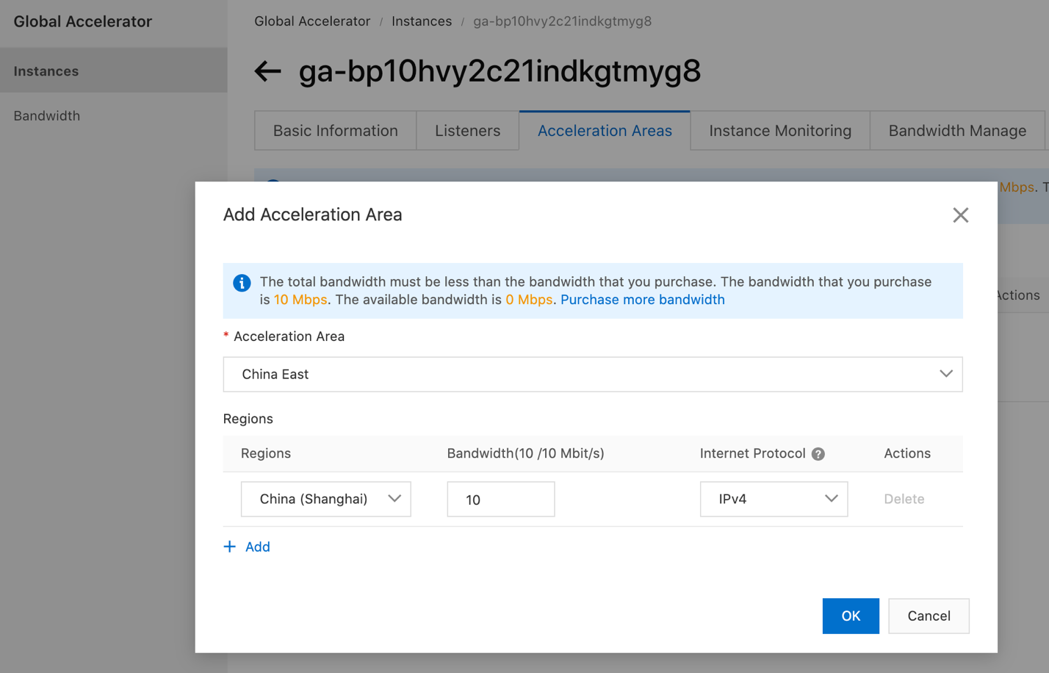Viewport: 1049px width, 673px height.
Task: Click the blue info icon in the notice
Action: tap(242, 283)
